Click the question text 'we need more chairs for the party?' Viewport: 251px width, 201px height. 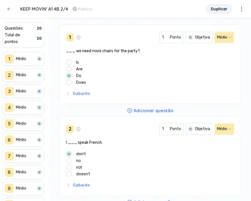108,51
